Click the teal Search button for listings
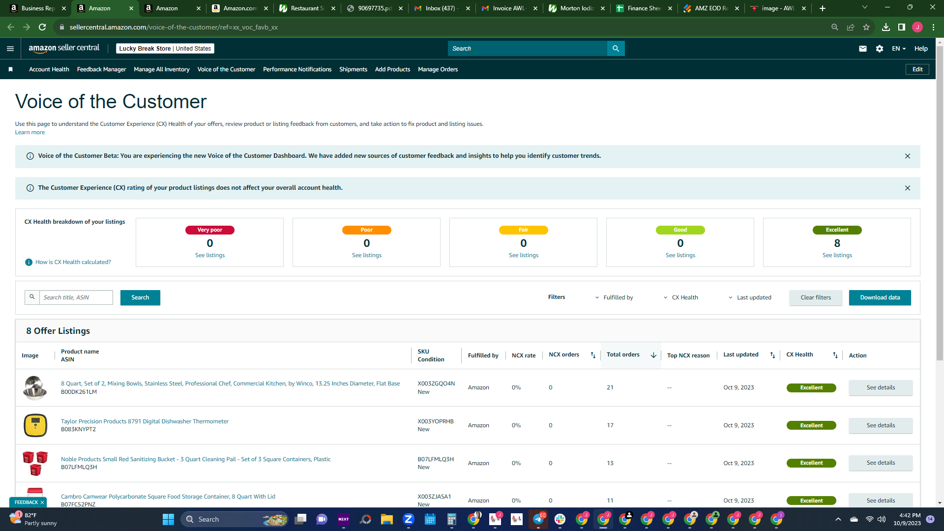Screen dimensions: 944x531 140,297
